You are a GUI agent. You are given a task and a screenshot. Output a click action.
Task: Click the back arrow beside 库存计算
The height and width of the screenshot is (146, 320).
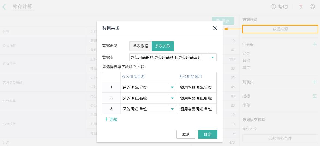(x=4, y=7)
